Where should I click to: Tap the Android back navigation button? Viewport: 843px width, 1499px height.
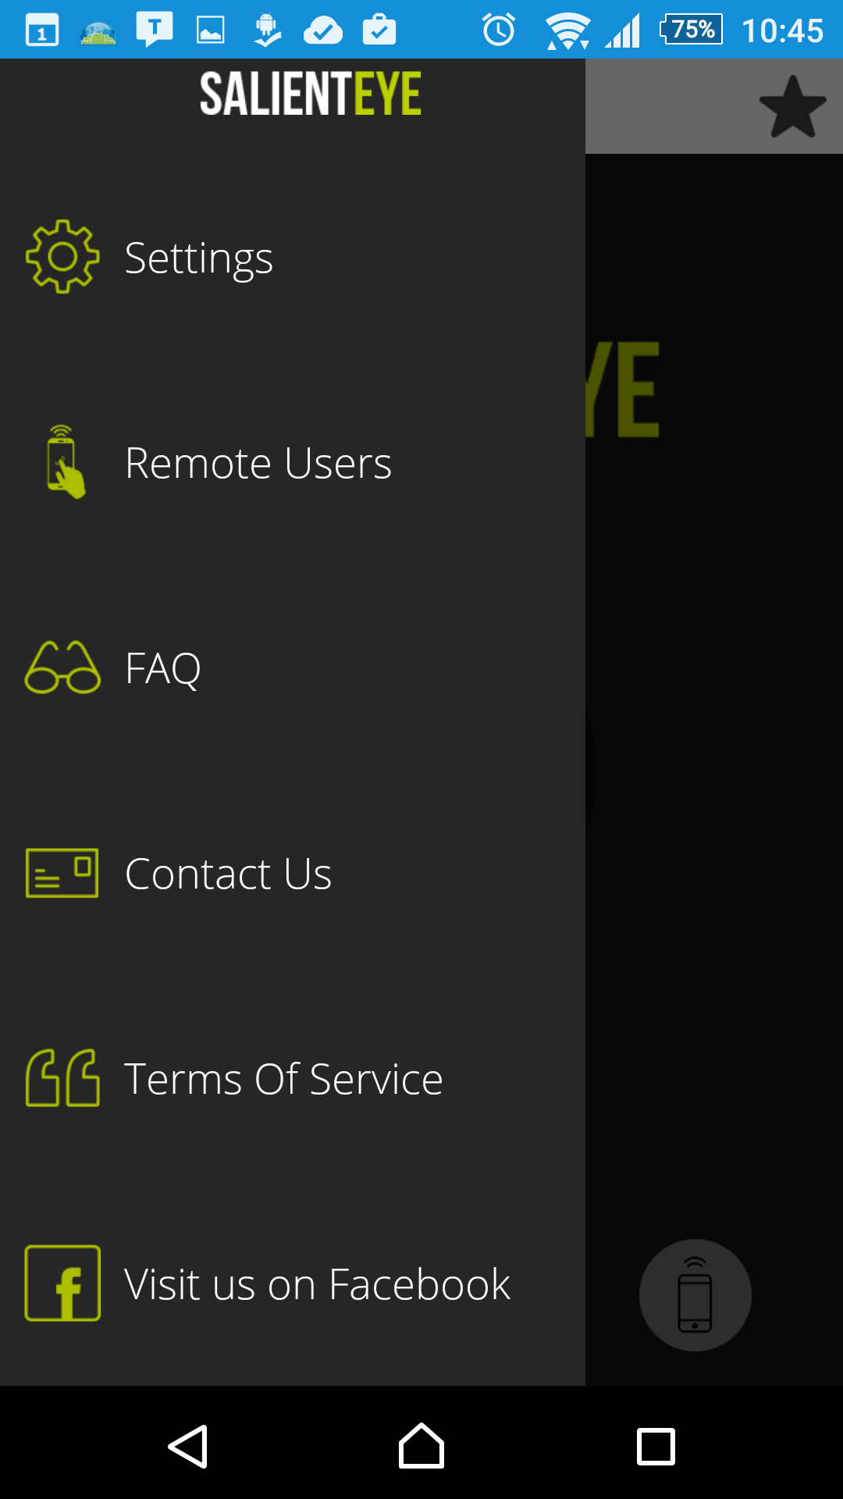[187, 1447]
